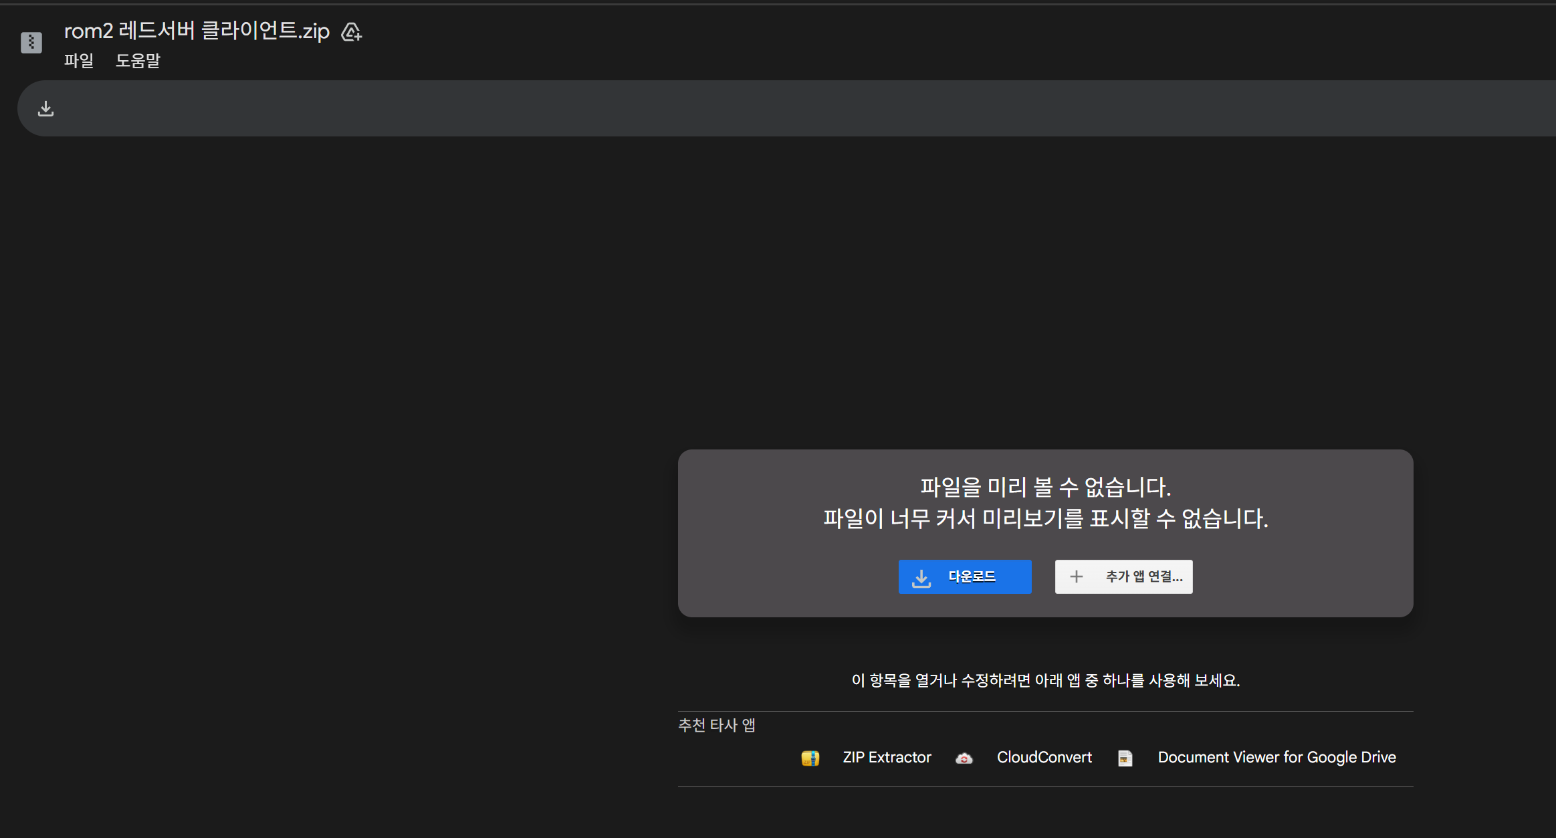Select the file name rom2 레드서버 클라이언트.zip

click(x=197, y=31)
